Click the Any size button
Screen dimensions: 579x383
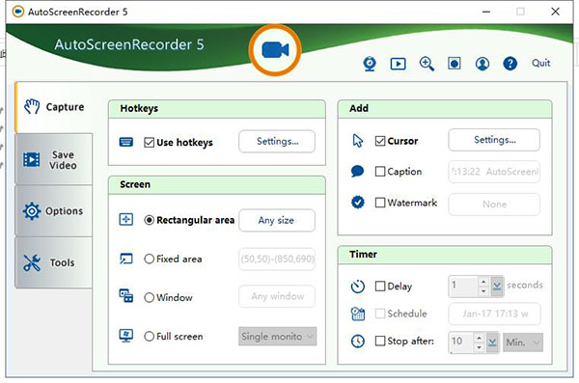coord(277,220)
